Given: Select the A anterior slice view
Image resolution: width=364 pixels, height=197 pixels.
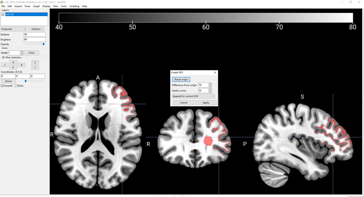Looking at the screenshot, I should coord(13,62).
